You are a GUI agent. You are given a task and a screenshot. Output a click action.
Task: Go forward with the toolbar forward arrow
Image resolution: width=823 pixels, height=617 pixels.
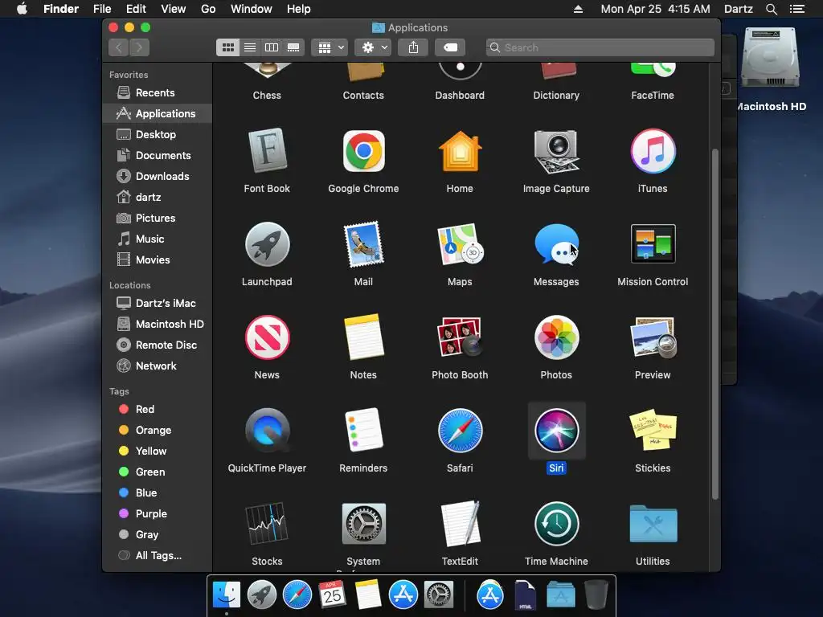click(x=139, y=47)
